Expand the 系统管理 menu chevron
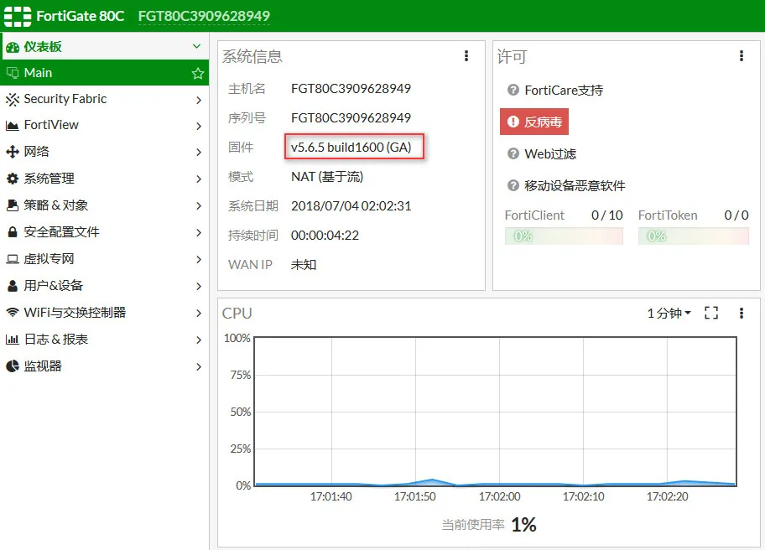The height and width of the screenshot is (550, 765). pos(199,179)
